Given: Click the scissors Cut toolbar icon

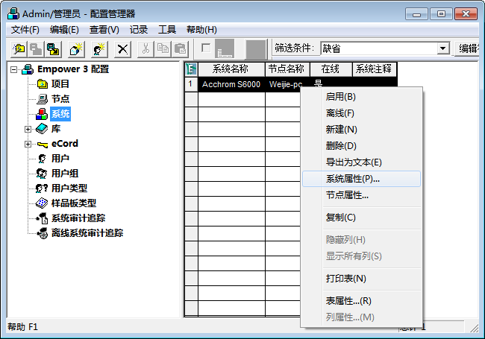Looking at the screenshot, I should 146,48.
